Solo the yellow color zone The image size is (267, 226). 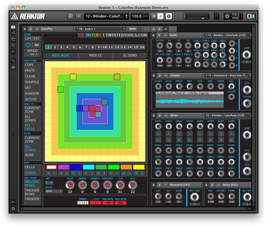pyautogui.click(x=142, y=173)
